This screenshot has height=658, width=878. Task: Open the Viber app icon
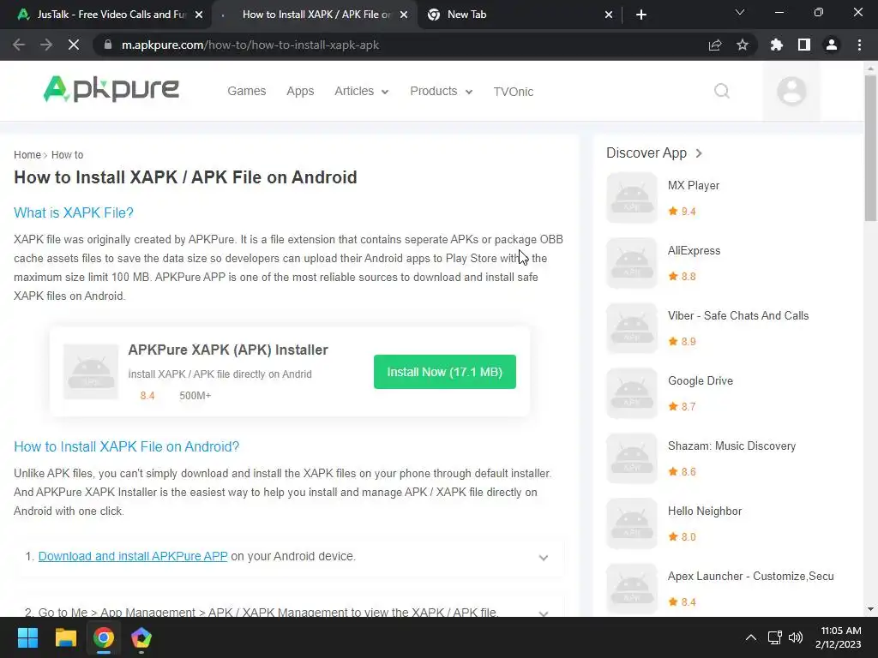pyautogui.click(x=632, y=328)
